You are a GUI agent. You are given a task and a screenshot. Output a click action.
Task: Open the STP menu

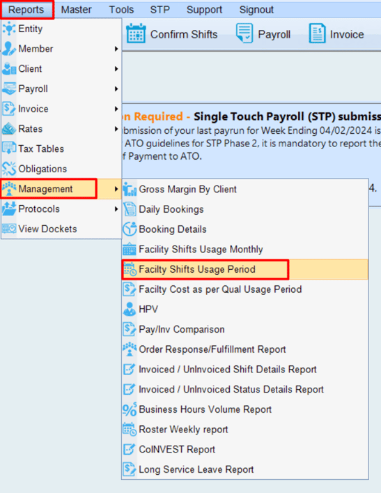[x=160, y=10]
